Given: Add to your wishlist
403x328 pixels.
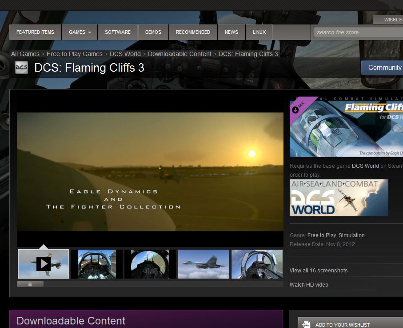Looking at the screenshot, I should click(351, 323).
